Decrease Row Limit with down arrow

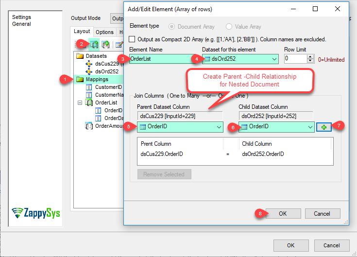(310, 61)
